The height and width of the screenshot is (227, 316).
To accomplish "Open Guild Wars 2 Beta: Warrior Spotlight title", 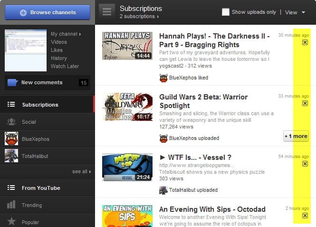I will click(x=203, y=101).
